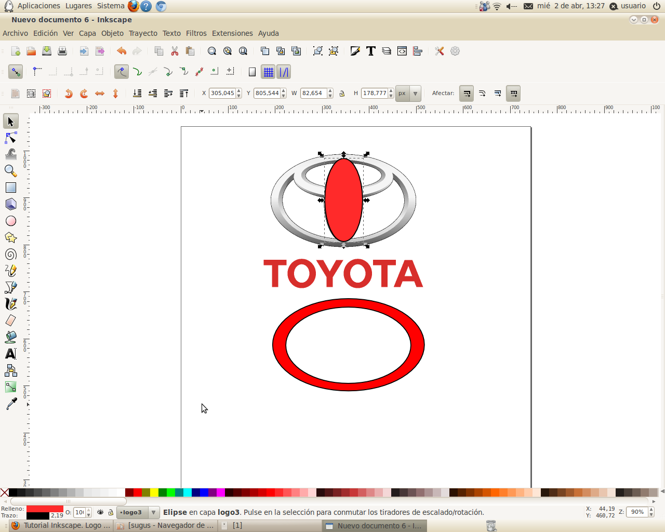Select the Text tool in toolbox
Viewport: 665px width, 532px height.
point(10,354)
